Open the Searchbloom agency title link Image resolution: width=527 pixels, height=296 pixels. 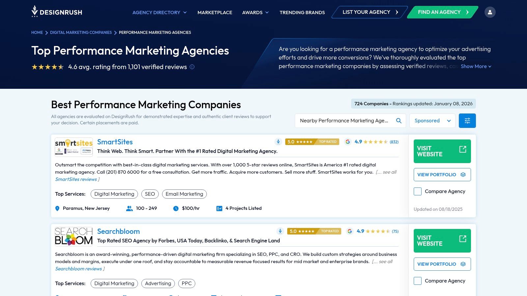119,232
